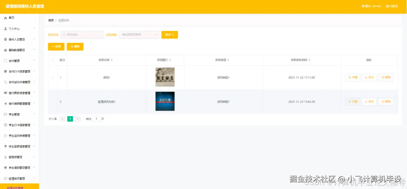Click the microphone icon for 留言板管理
Screen dimensions: 407x189
pos(5,157)
